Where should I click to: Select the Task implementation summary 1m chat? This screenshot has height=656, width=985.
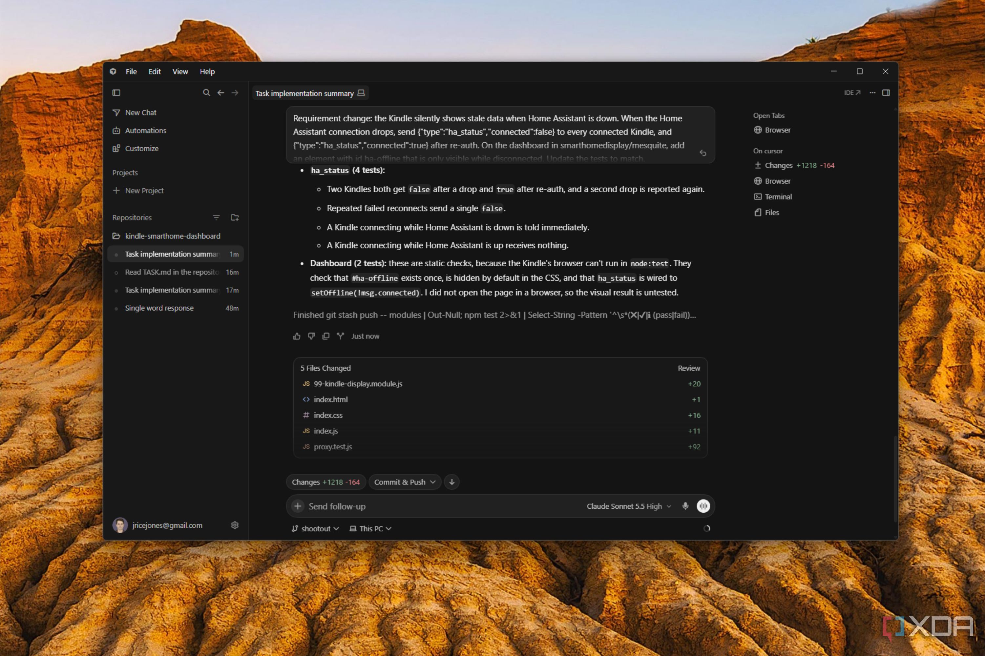(x=176, y=254)
